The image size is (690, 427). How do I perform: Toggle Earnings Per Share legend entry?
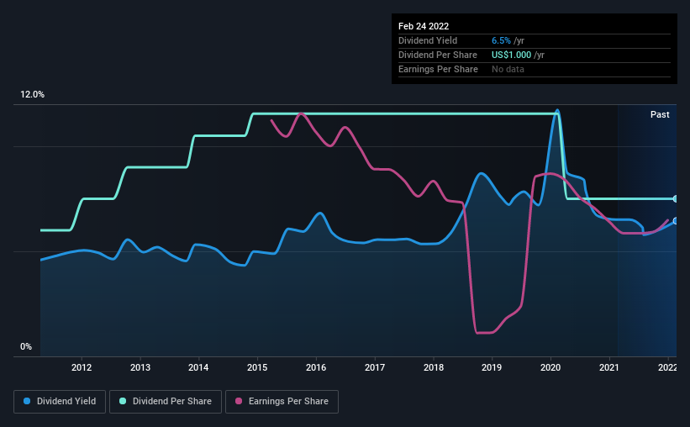click(x=282, y=402)
